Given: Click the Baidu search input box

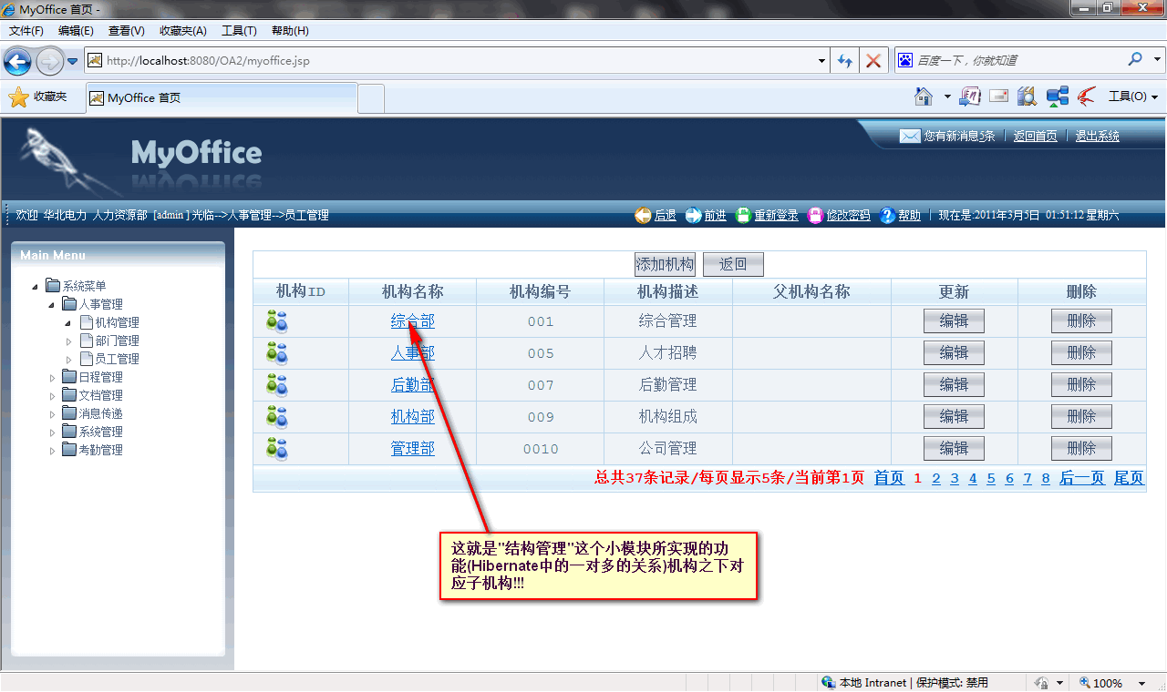Looking at the screenshot, I should [x=1018, y=60].
